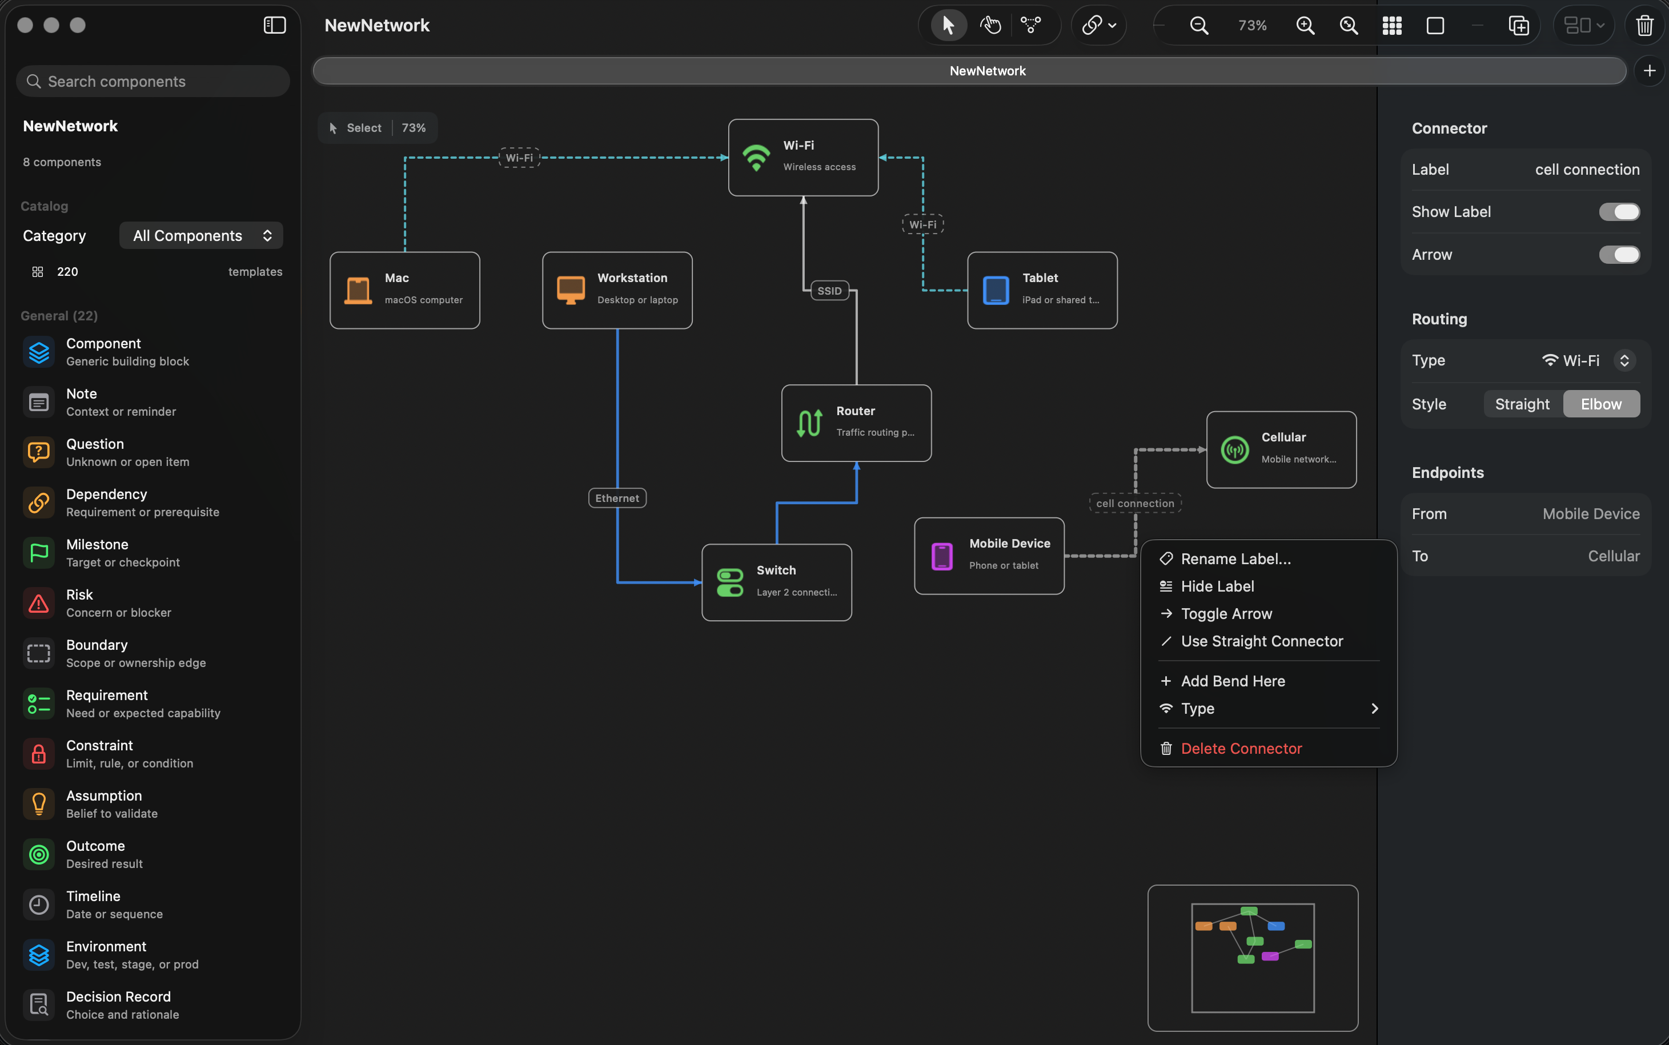Image resolution: width=1669 pixels, height=1045 pixels.
Task: Select the Mobile Device node
Action: pos(989,556)
